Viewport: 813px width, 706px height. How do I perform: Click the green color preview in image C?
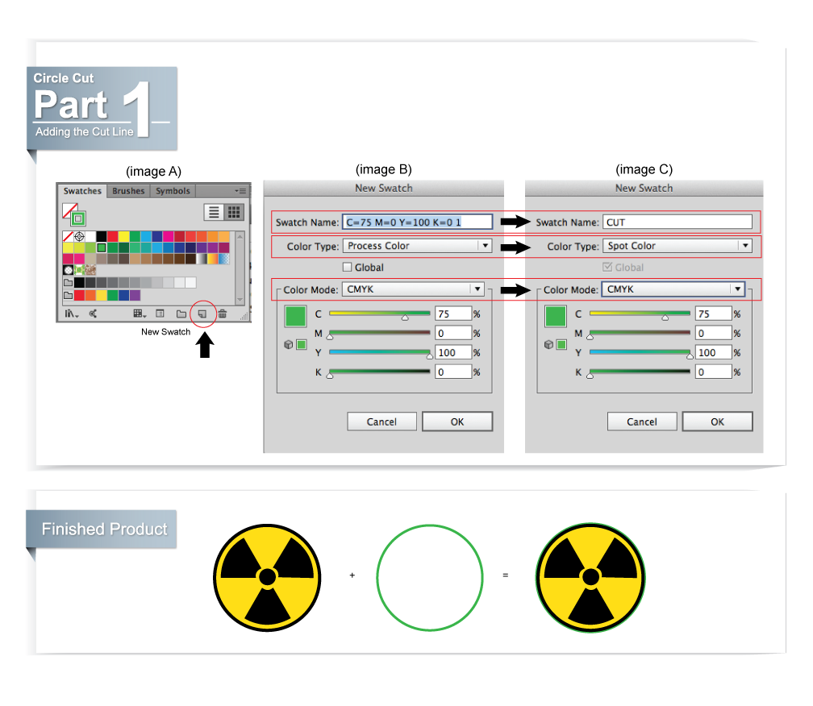click(x=555, y=317)
